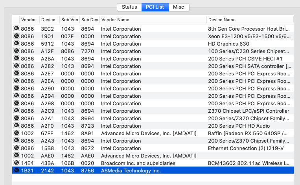Select the HD Graphics 630 device name

click(228, 44)
